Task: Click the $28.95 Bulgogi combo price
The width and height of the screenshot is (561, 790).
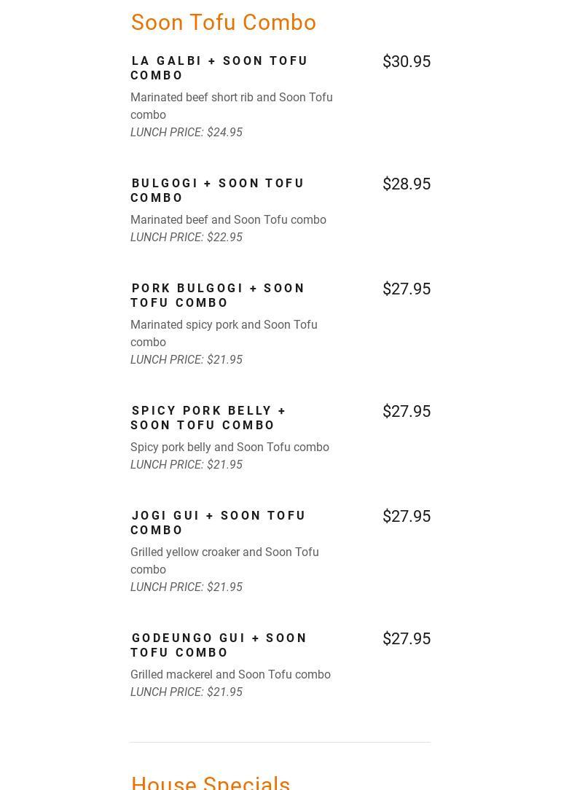Action: pos(406,184)
